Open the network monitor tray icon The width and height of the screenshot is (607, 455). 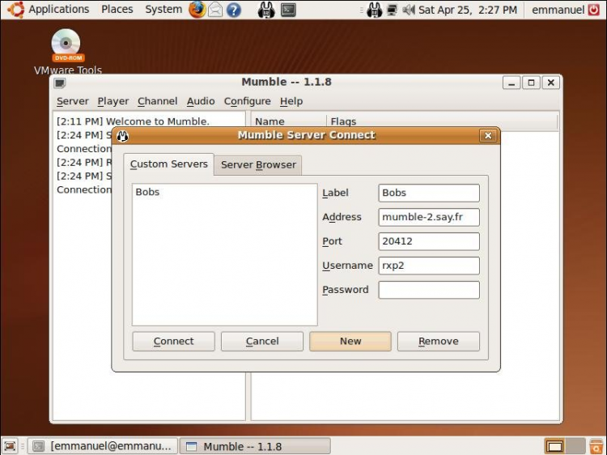392,10
